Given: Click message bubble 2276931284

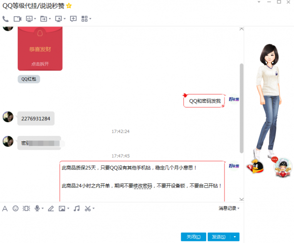Looking at the screenshot, I should coord(36,119).
